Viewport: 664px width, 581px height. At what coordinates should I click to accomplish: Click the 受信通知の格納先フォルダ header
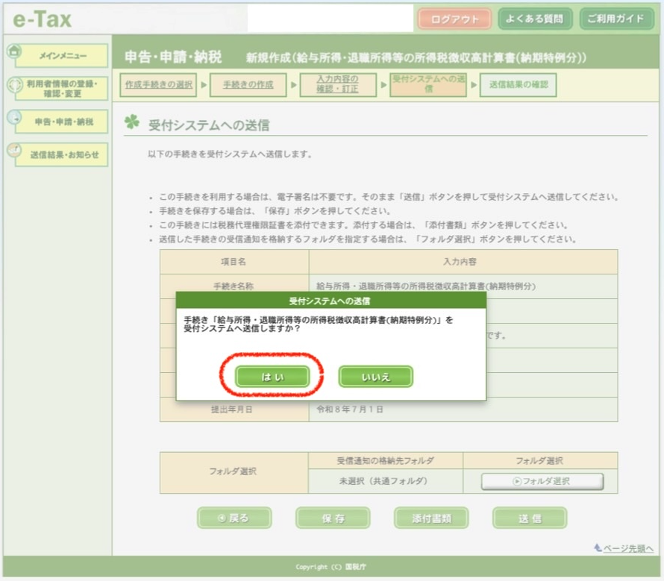386,461
